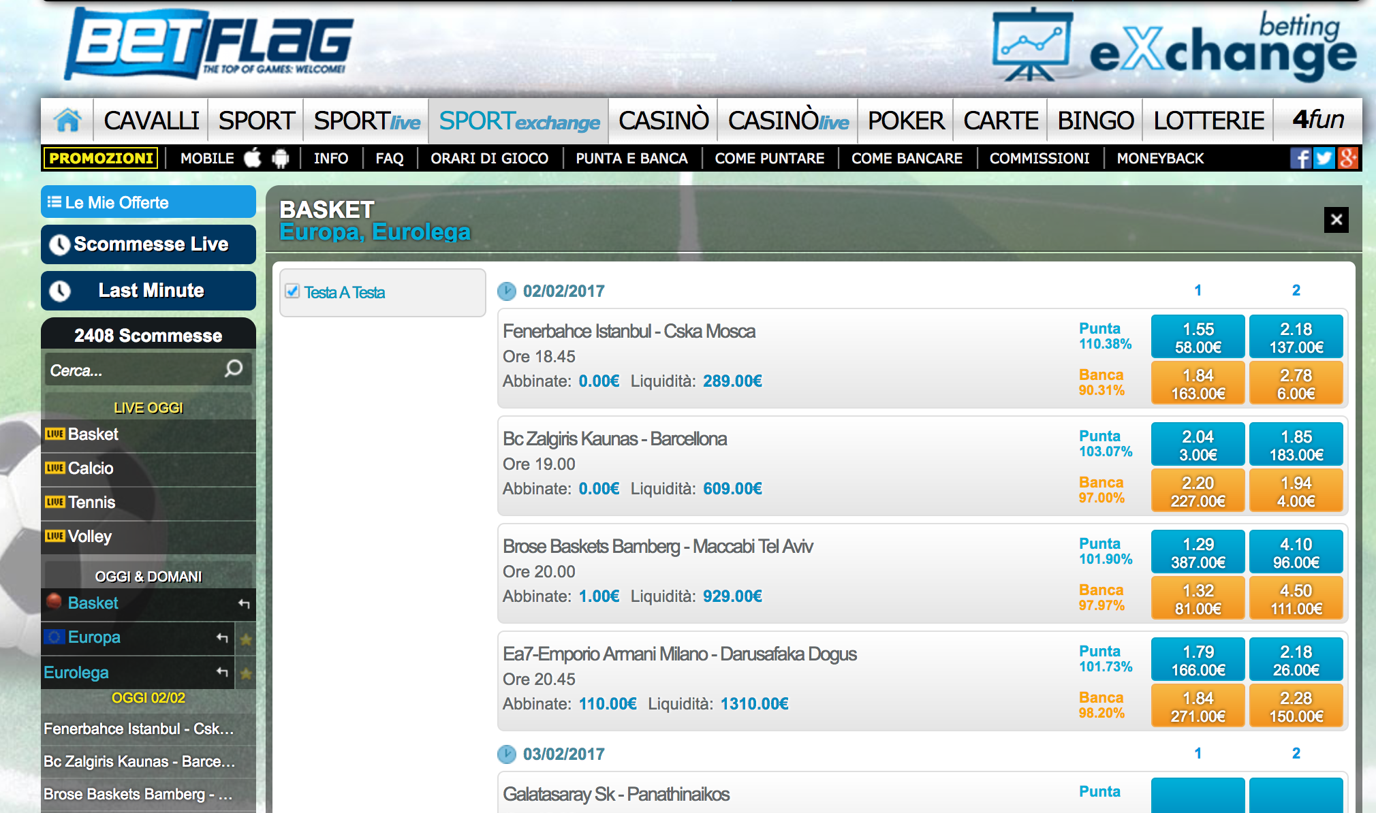Open Fenerbahce Istanbul match in sidebar
The height and width of the screenshot is (813, 1376).
click(x=148, y=729)
